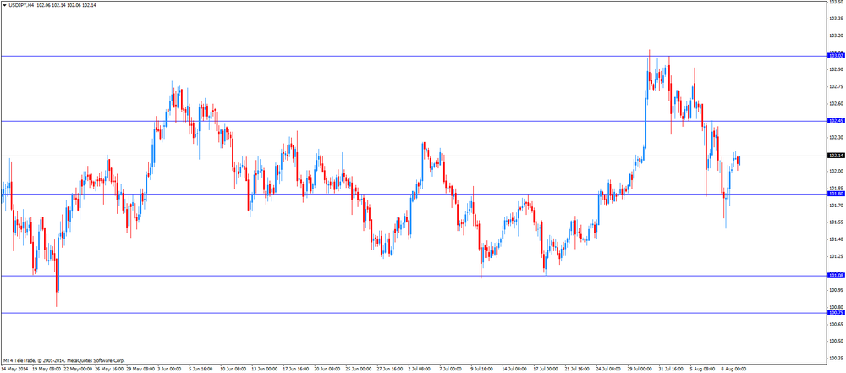Click the 102.60 value on price axis

836,104
